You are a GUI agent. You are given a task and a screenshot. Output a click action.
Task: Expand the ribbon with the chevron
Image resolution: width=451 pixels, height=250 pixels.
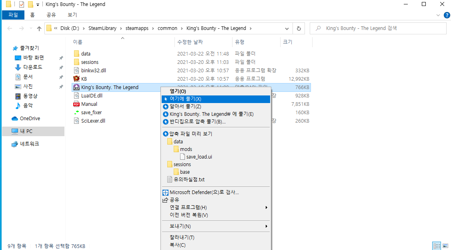[x=438, y=15]
